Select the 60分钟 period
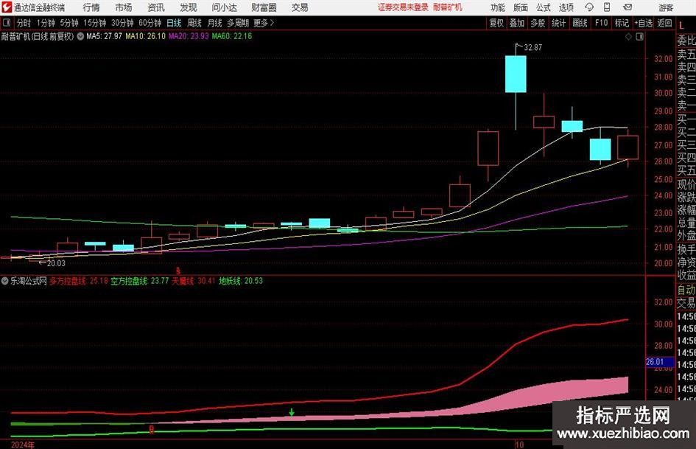696x449 pixels. coord(150,23)
